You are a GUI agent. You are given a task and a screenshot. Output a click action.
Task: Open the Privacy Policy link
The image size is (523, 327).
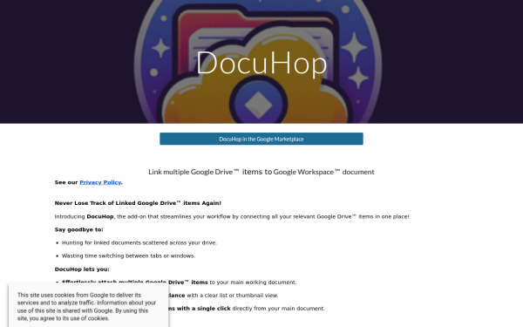point(100,182)
